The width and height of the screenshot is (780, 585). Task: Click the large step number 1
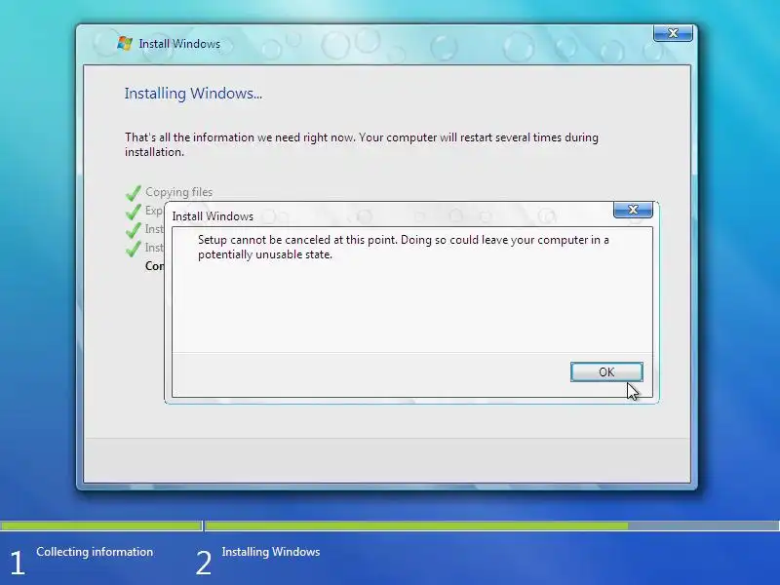[x=18, y=563]
